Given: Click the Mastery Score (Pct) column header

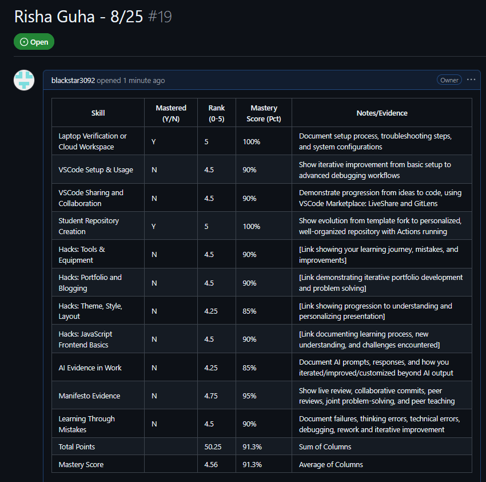Looking at the screenshot, I should click(x=264, y=113).
